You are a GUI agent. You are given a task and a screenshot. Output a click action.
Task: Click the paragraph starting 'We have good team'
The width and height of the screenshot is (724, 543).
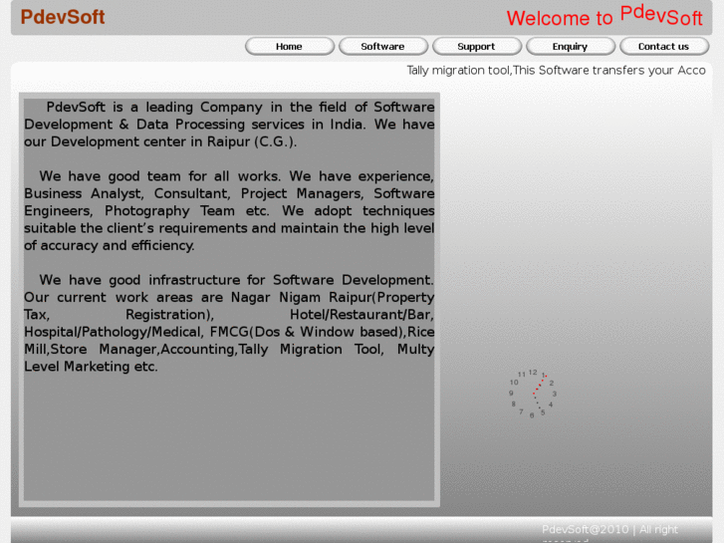tap(229, 211)
